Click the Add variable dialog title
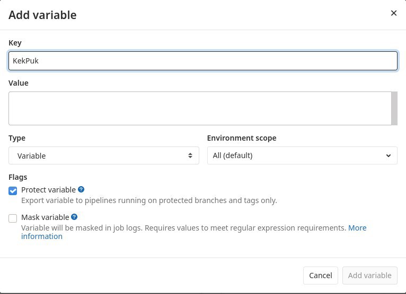The height and width of the screenshot is (294, 406). pos(42,15)
